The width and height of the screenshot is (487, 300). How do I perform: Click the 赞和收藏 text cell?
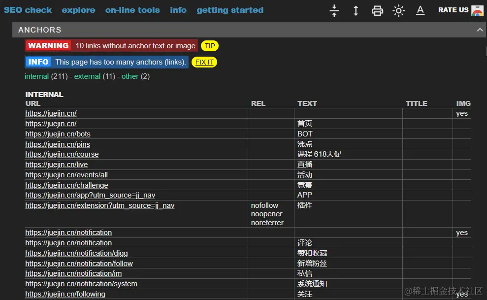click(312, 253)
